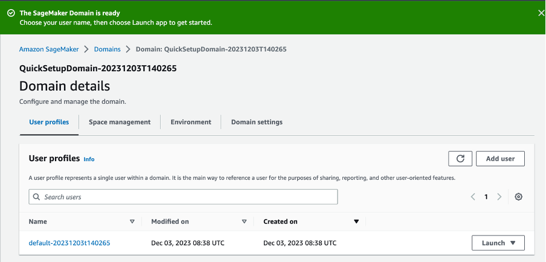Open the Environment tab

click(x=191, y=122)
